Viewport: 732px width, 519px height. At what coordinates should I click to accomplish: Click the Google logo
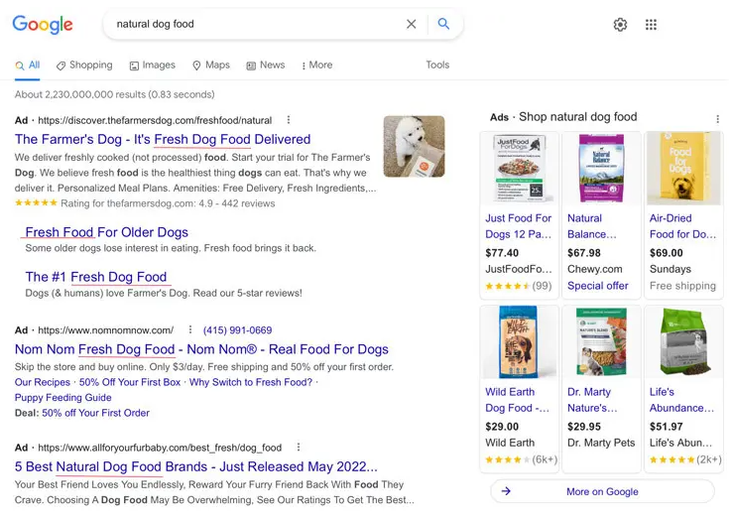tap(43, 25)
